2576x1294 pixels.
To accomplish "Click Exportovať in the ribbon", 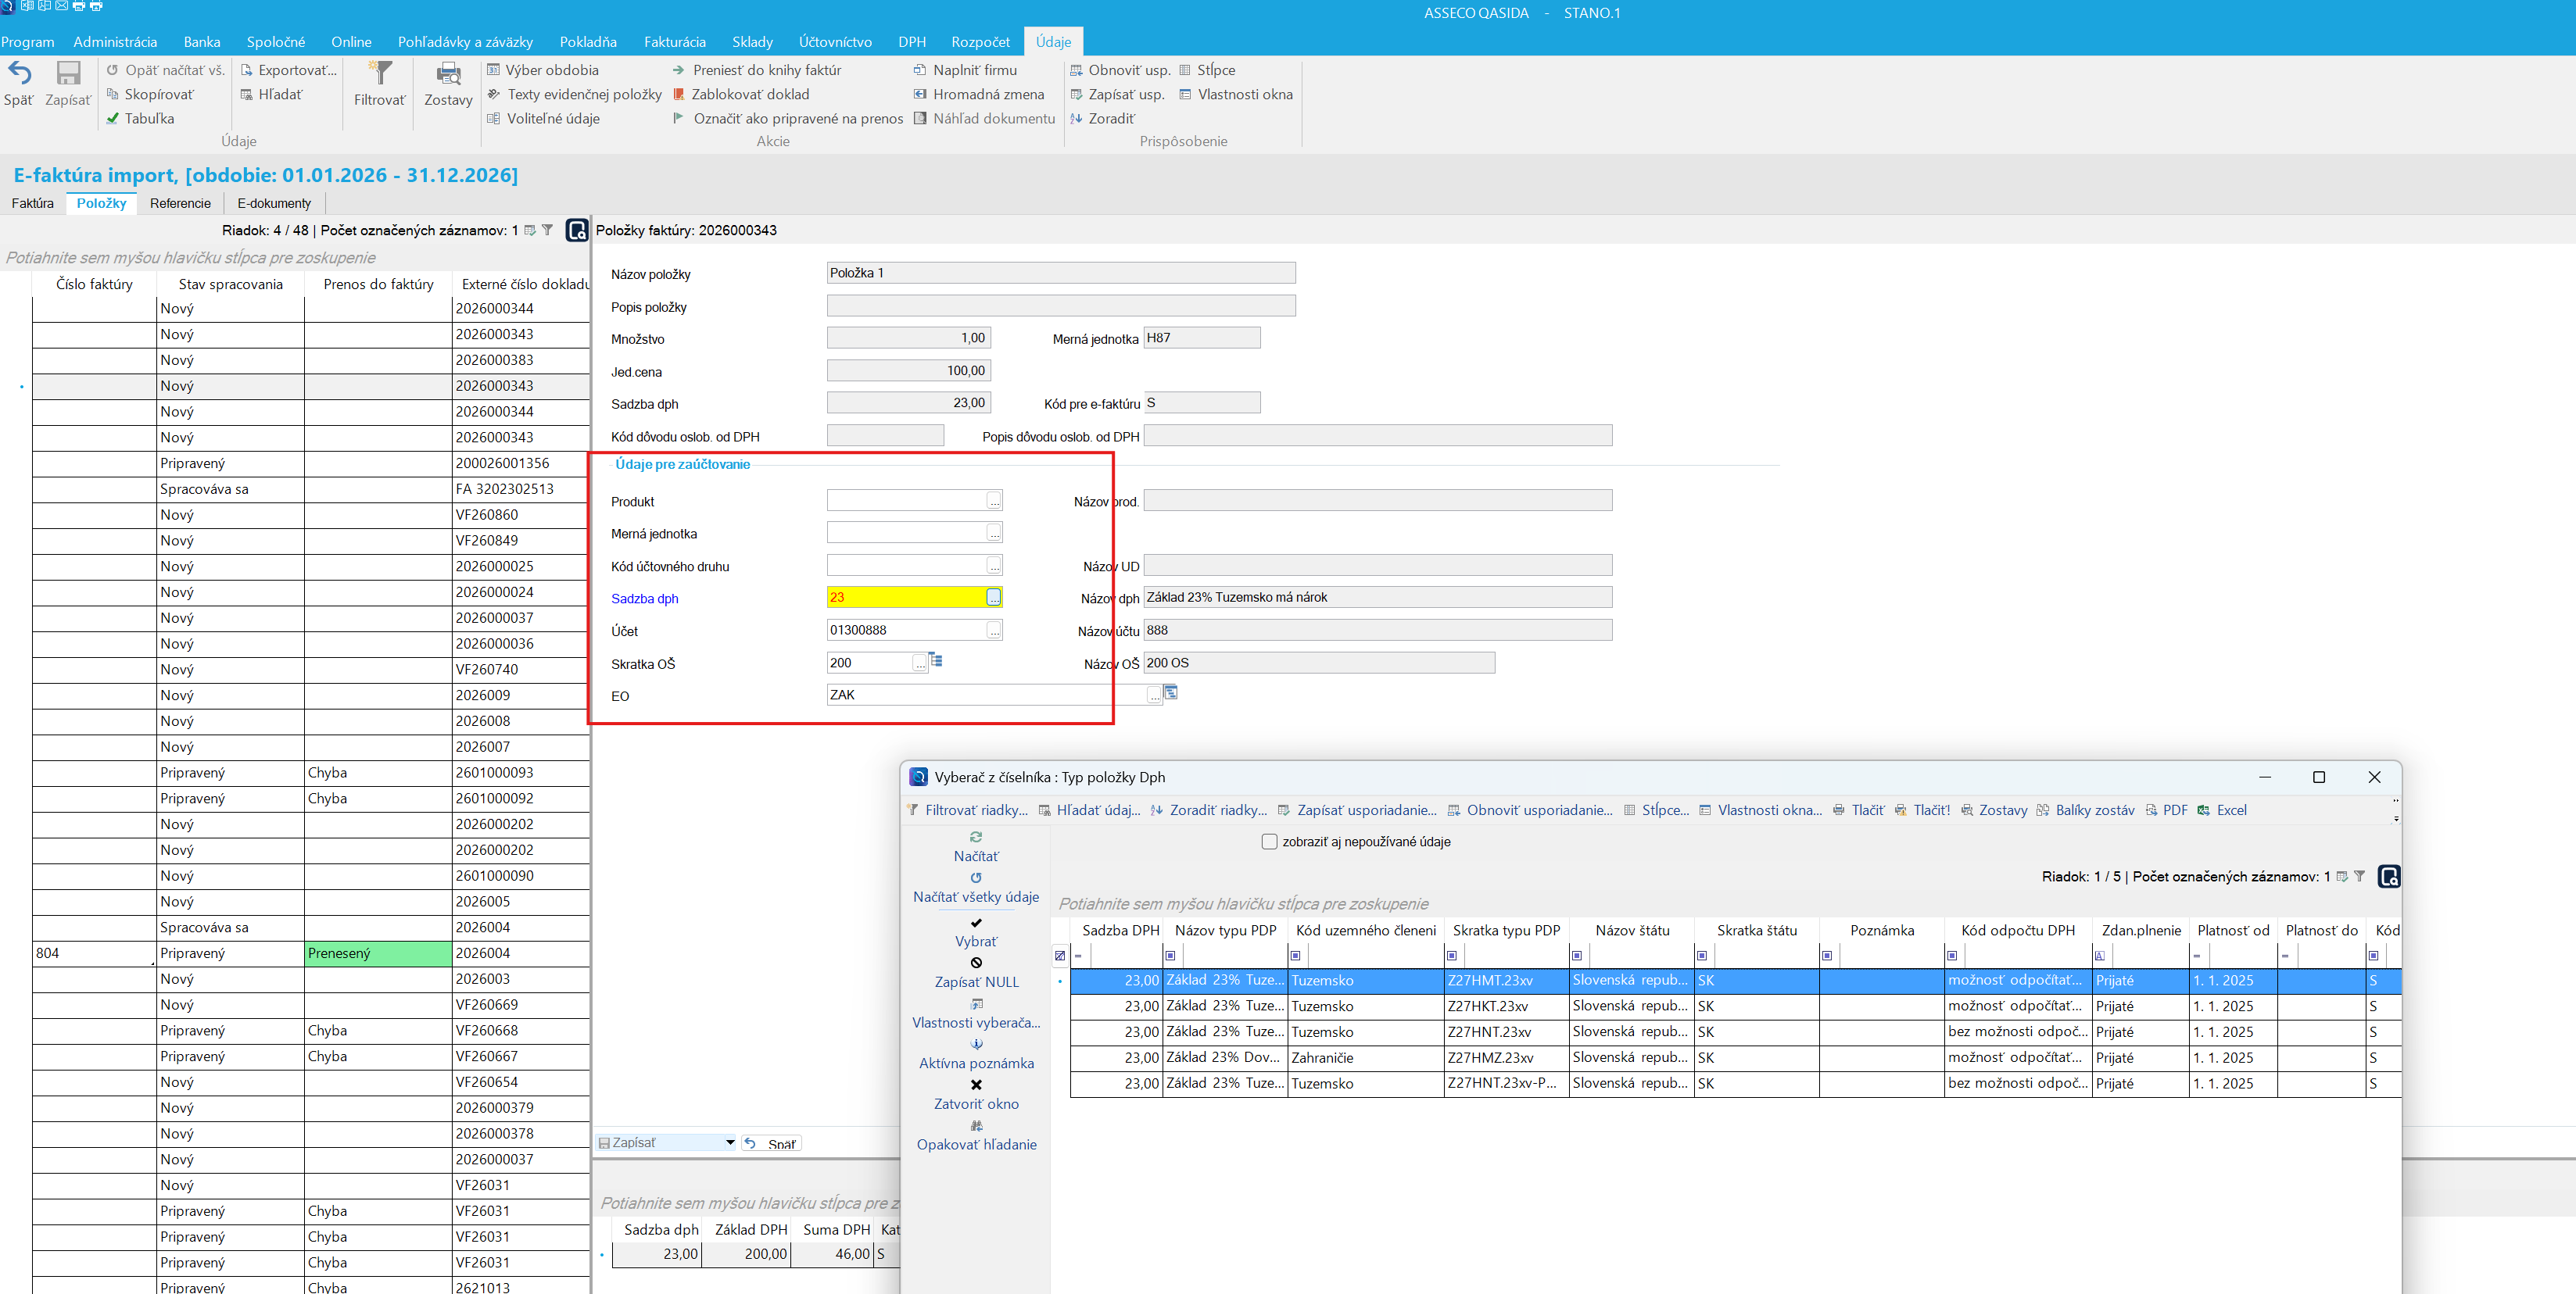I will pyautogui.click(x=289, y=70).
